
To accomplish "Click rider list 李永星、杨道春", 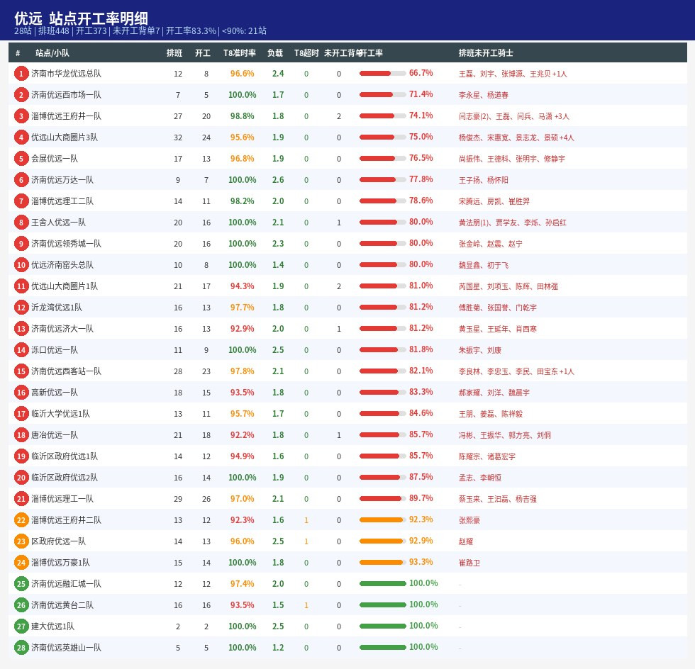I will coord(483,95).
